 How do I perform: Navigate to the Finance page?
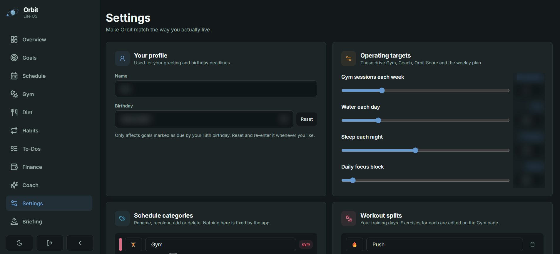pyautogui.click(x=49, y=167)
